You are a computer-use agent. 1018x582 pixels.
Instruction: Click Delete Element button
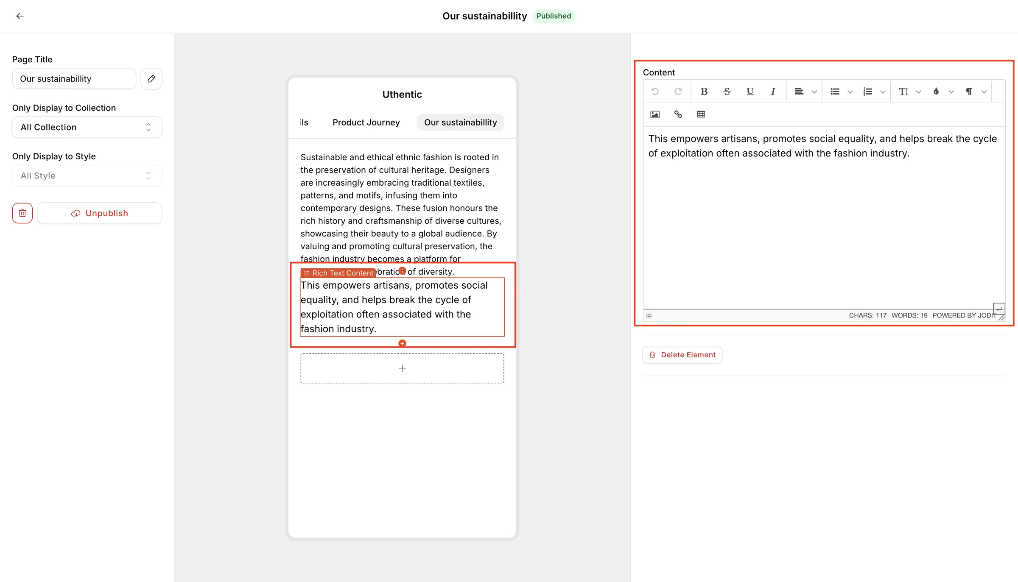682,355
